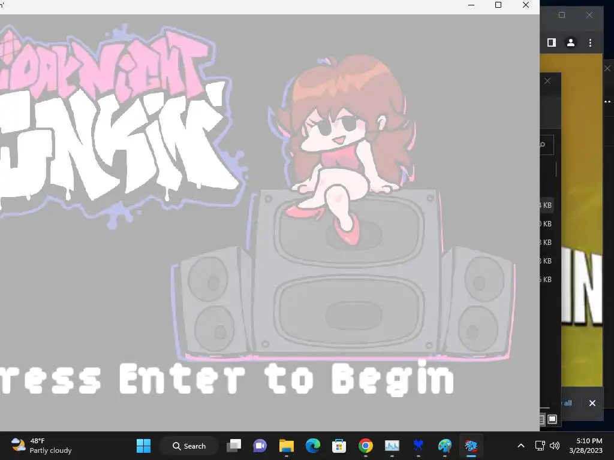Open Microsoft Store from the taskbar
The width and height of the screenshot is (614, 460).
click(339, 446)
